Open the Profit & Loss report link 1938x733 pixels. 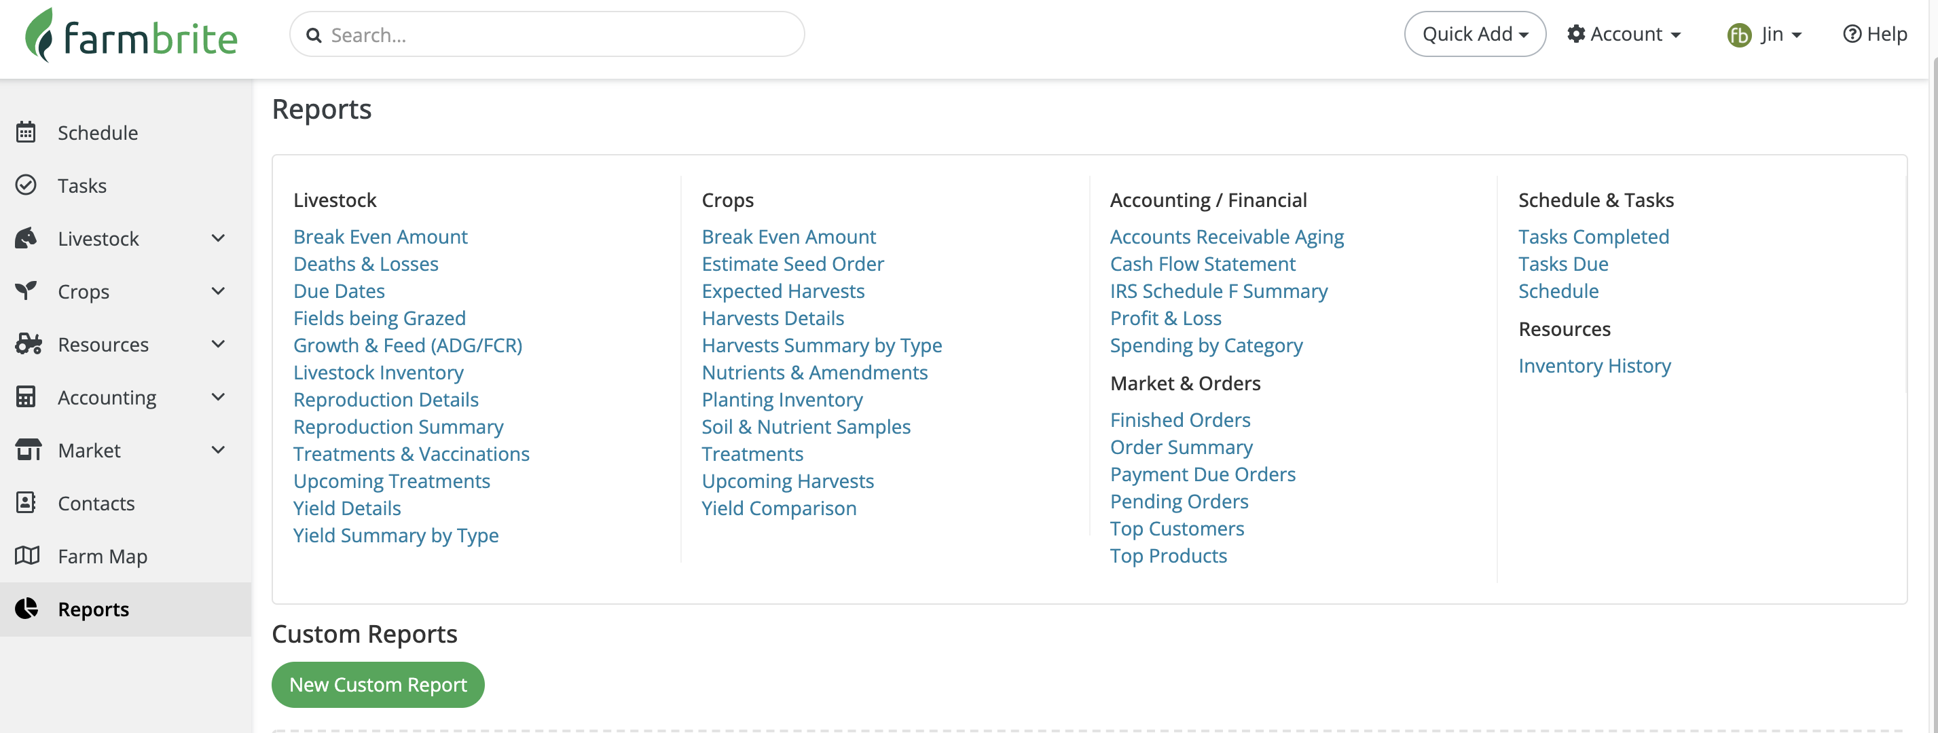[1165, 318]
